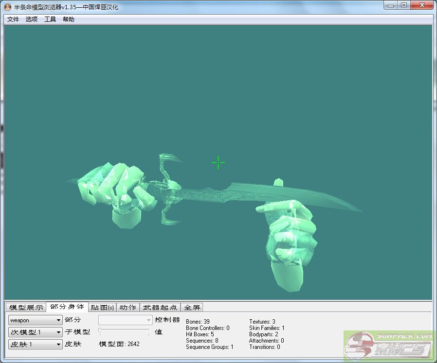
Task: Open the 帮助 menu
Action: click(x=69, y=19)
